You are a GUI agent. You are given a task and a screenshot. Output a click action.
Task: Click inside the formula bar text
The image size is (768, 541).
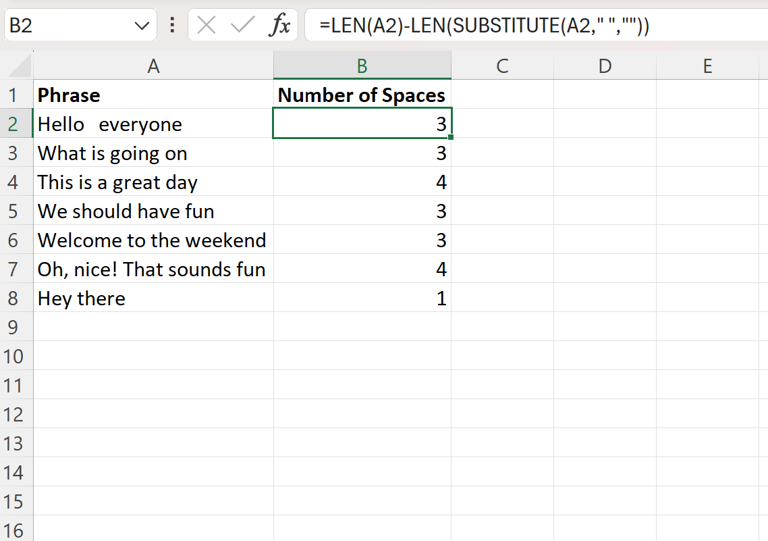tap(484, 25)
